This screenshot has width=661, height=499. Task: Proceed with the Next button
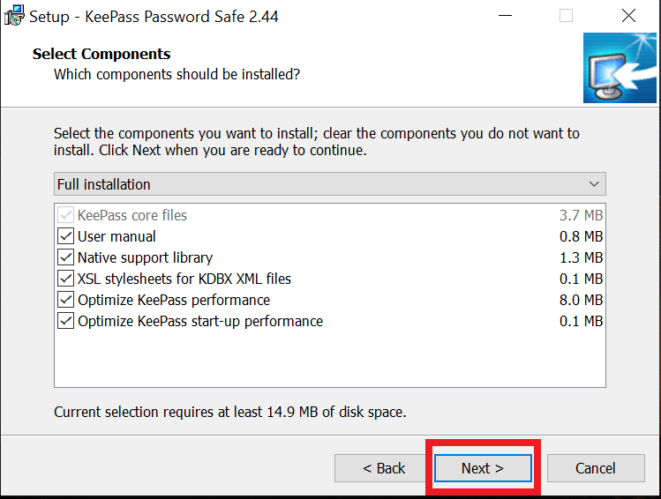(483, 468)
